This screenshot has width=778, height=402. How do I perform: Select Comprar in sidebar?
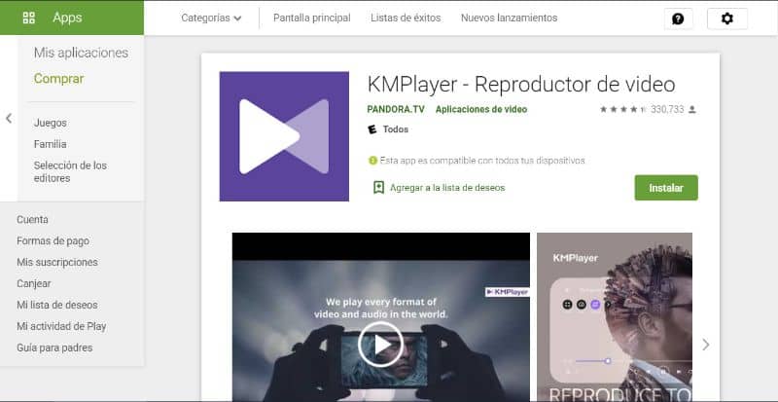(x=58, y=79)
